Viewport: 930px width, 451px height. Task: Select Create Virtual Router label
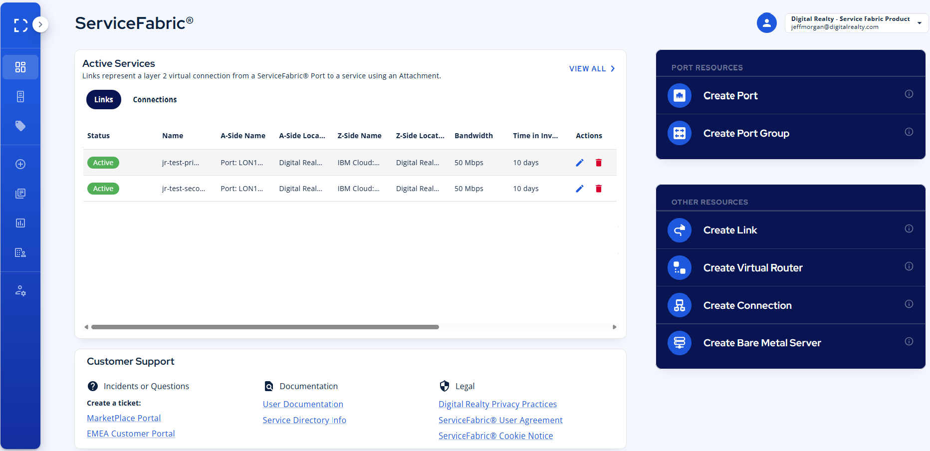point(753,268)
